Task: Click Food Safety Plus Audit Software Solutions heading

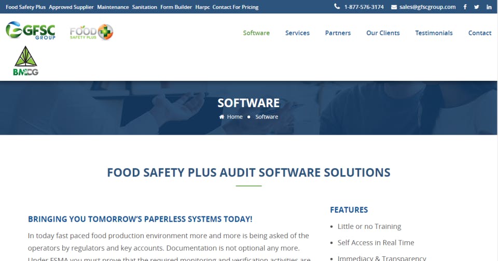Action: 248,172
